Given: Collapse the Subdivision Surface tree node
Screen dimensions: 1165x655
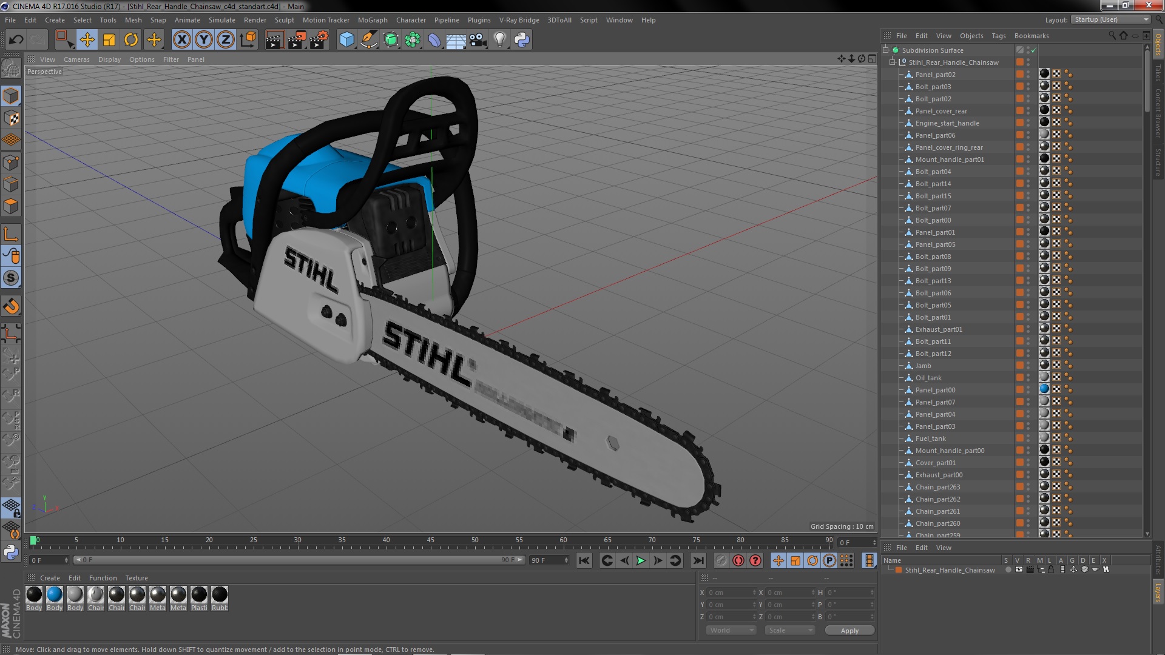Looking at the screenshot, I should click(x=886, y=50).
